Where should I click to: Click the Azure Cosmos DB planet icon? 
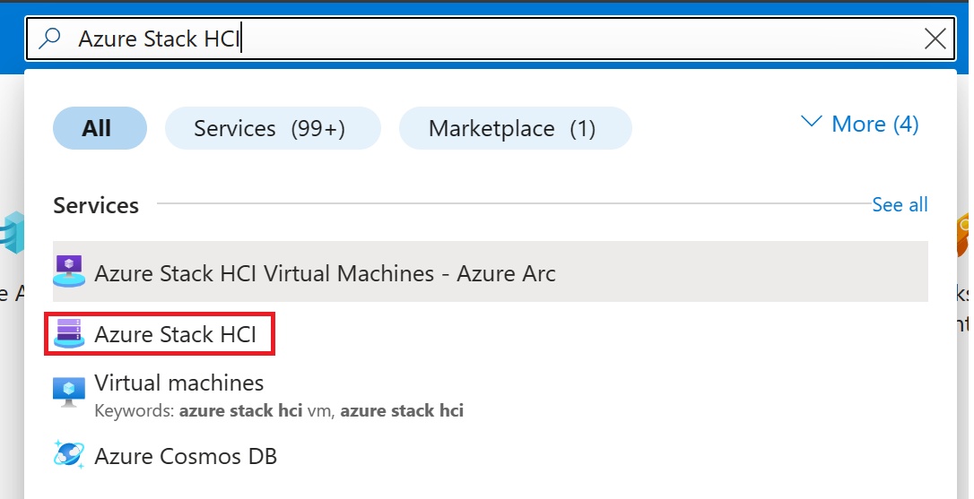click(x=69, y=455)
